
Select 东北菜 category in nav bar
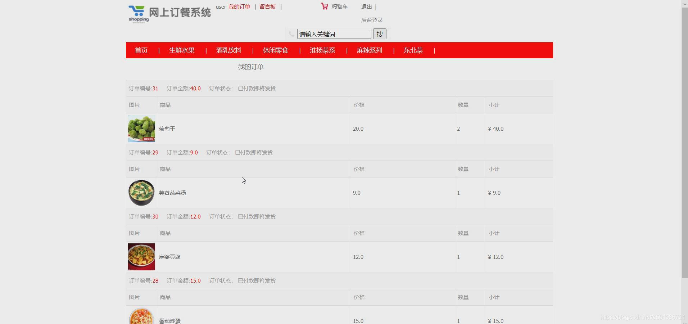[x=413, y=50]
